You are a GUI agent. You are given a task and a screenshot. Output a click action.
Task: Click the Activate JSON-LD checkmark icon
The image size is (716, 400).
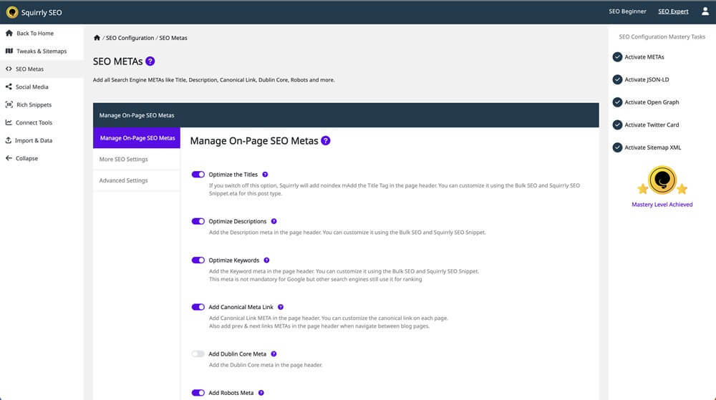pyautogui.click(x=617, y=79)
